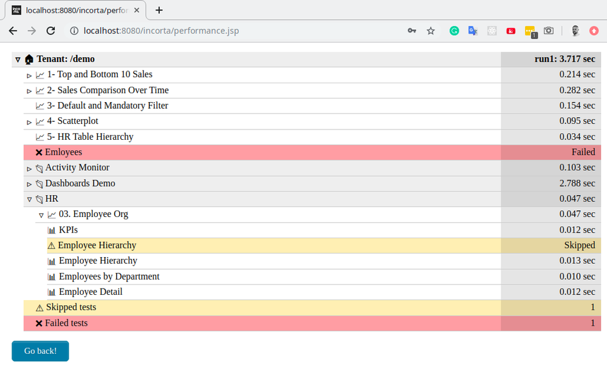
Task: Expand 1- Top and Bottom 10 Sales
Action: pyautogui.click(x=29, y=75)
